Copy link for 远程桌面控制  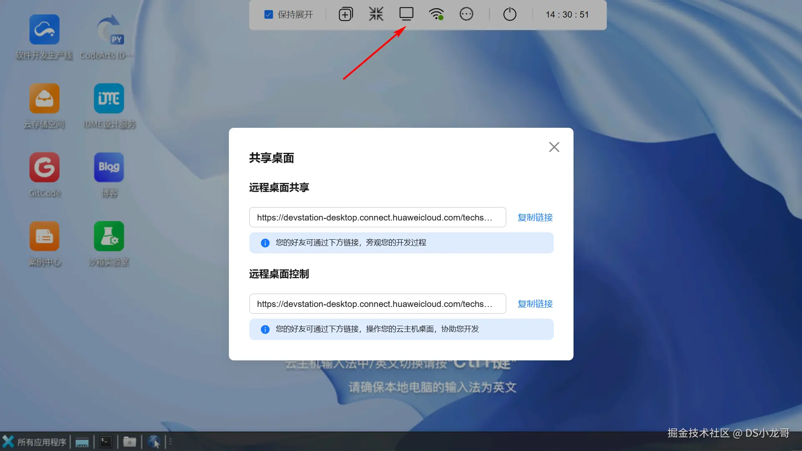535,304
